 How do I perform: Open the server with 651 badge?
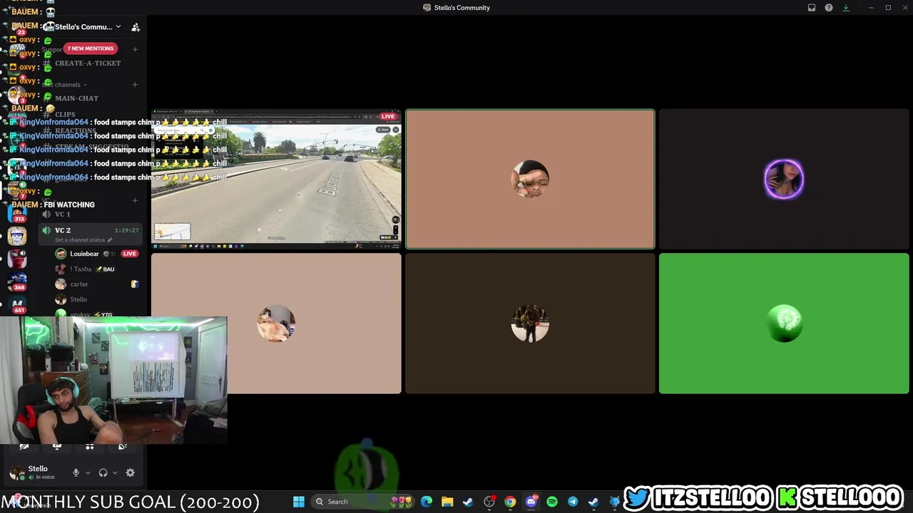click(18, 305)
